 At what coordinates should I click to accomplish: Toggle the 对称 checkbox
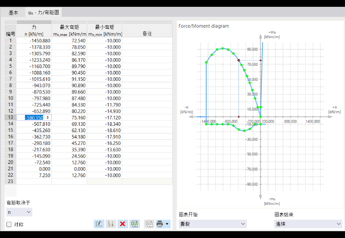(x=9, y=224)
